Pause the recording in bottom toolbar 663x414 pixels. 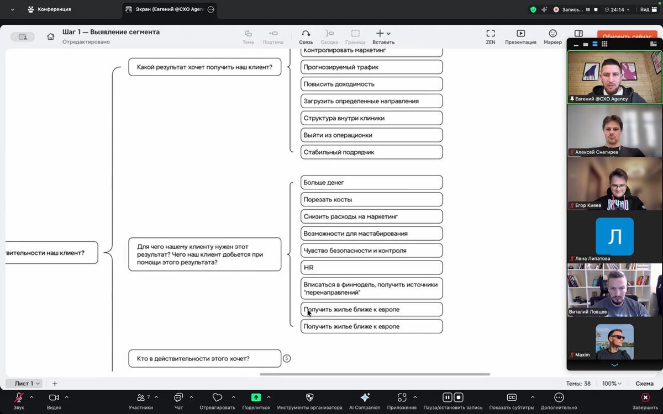point(448,397)
